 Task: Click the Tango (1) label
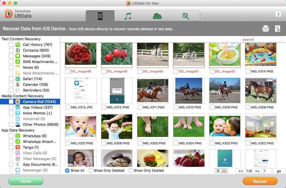pos(31,147)
